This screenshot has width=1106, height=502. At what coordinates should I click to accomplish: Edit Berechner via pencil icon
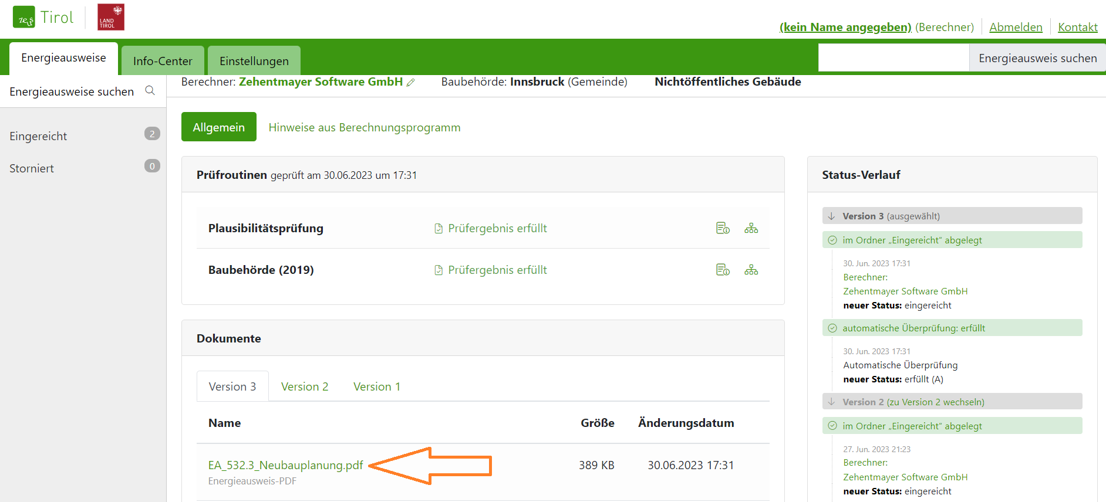pos(411,83)
